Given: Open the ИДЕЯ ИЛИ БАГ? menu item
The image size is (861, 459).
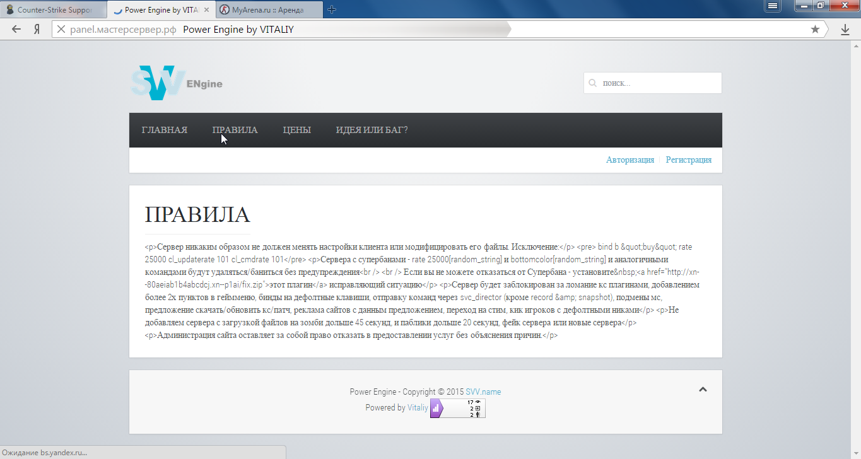Looking at the screenshot, I should 372,130.
